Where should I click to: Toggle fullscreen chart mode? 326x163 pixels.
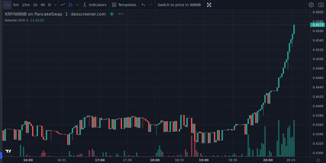pyautogui.click(x=209, y=5)
